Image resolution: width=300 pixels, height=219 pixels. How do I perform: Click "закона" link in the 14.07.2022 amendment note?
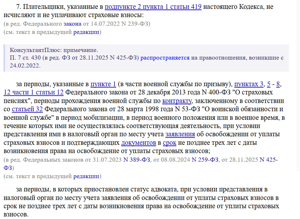73,24
